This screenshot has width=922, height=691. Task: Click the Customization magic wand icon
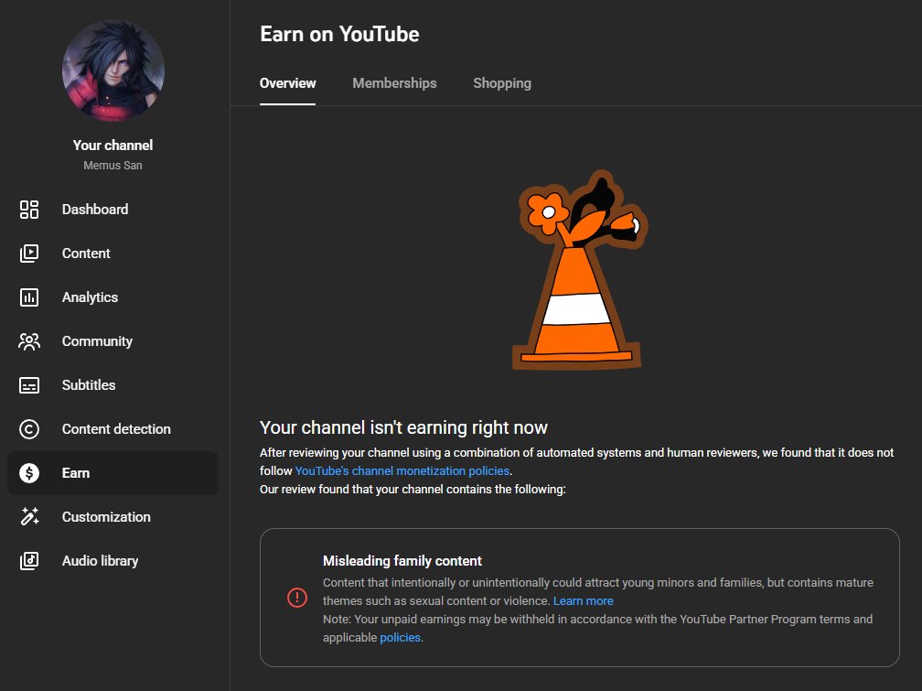pos(29,517)
